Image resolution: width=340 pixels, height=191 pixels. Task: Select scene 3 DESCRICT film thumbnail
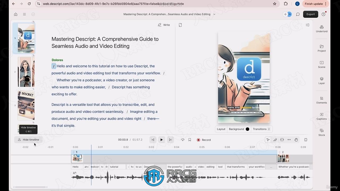(26, 105)
